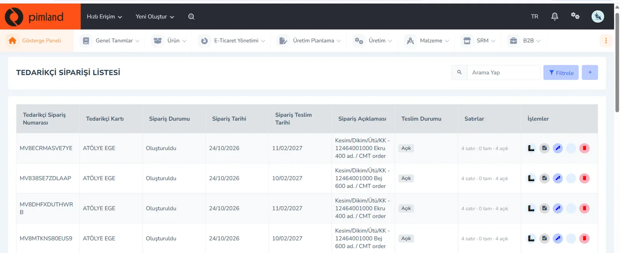Open the E-Ticaret Yönetimi menu
620x253 pixels.
(232, 40)
